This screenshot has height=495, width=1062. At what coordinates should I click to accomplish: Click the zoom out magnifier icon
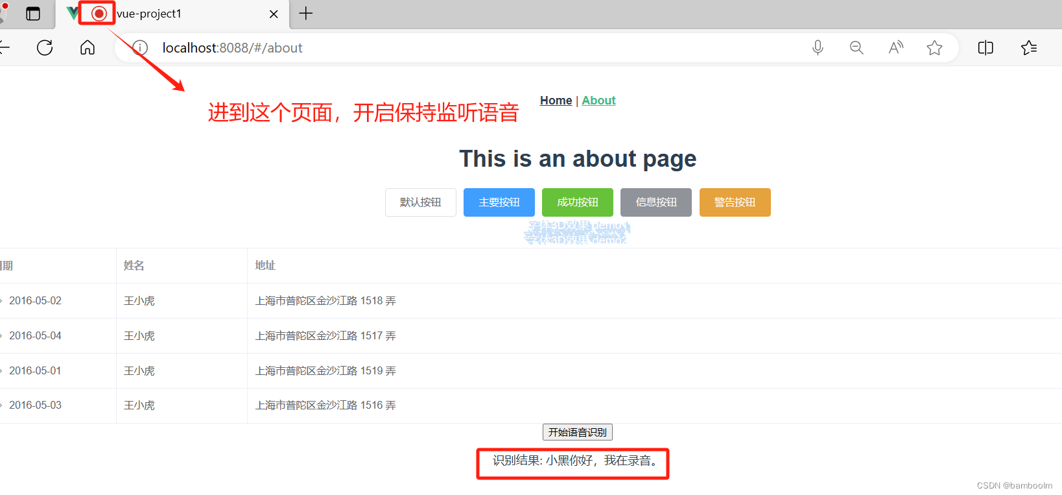tap(856, 47)
